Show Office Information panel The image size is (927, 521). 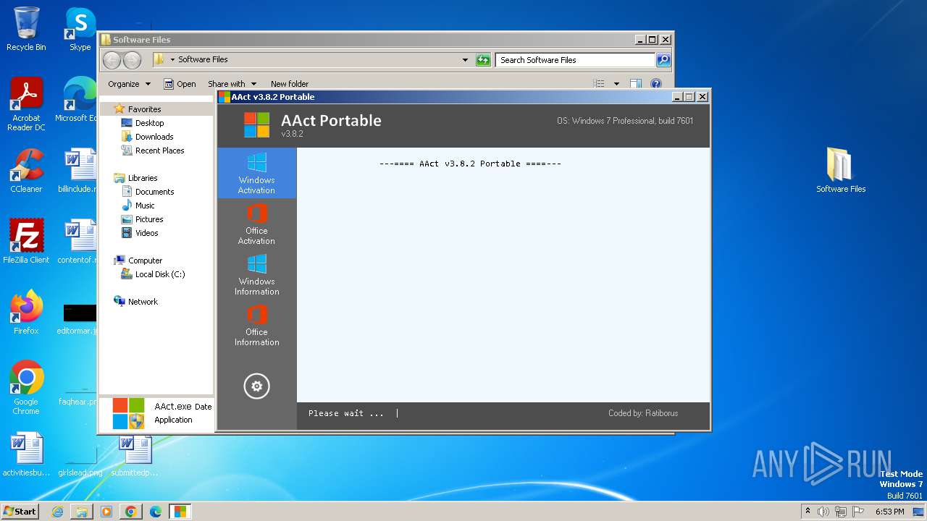coord(256,326)
